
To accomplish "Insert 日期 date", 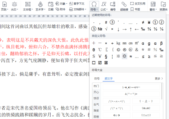I will [51, 6].
